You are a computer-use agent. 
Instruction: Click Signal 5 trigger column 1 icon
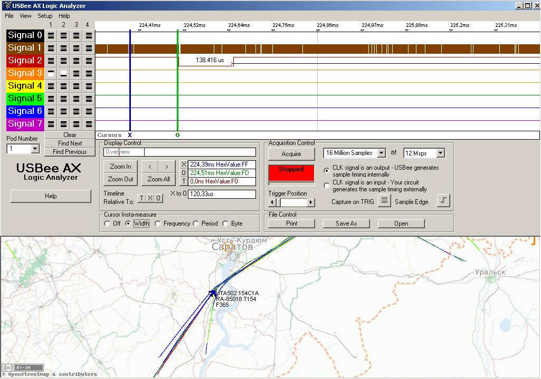(51, 99)
